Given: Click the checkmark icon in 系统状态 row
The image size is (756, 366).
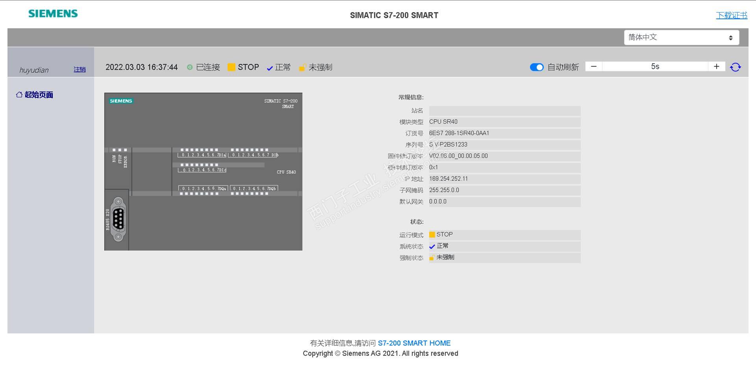Looking at the screenshot, I should [432, 246].
